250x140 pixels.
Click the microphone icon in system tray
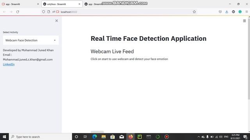[x=207, y=136]
